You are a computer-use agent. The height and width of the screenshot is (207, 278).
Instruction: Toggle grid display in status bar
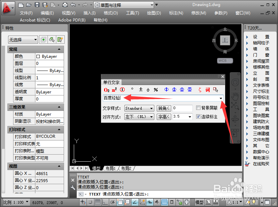97,202
